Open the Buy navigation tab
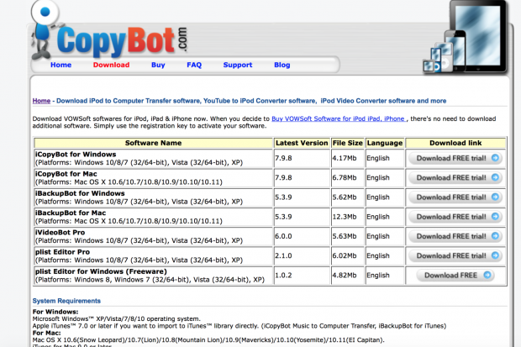Screen dimensions: 521x347 (158, 65)
